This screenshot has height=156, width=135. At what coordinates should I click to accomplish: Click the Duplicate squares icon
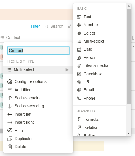tap(10, 139)
